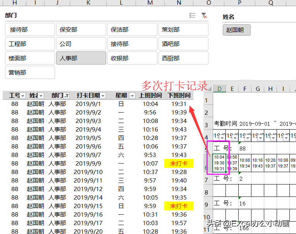The width and height of the screenshot is (296, 234).
Task: Select column G header in attendance sheet
Action: (x=258, y=89)
